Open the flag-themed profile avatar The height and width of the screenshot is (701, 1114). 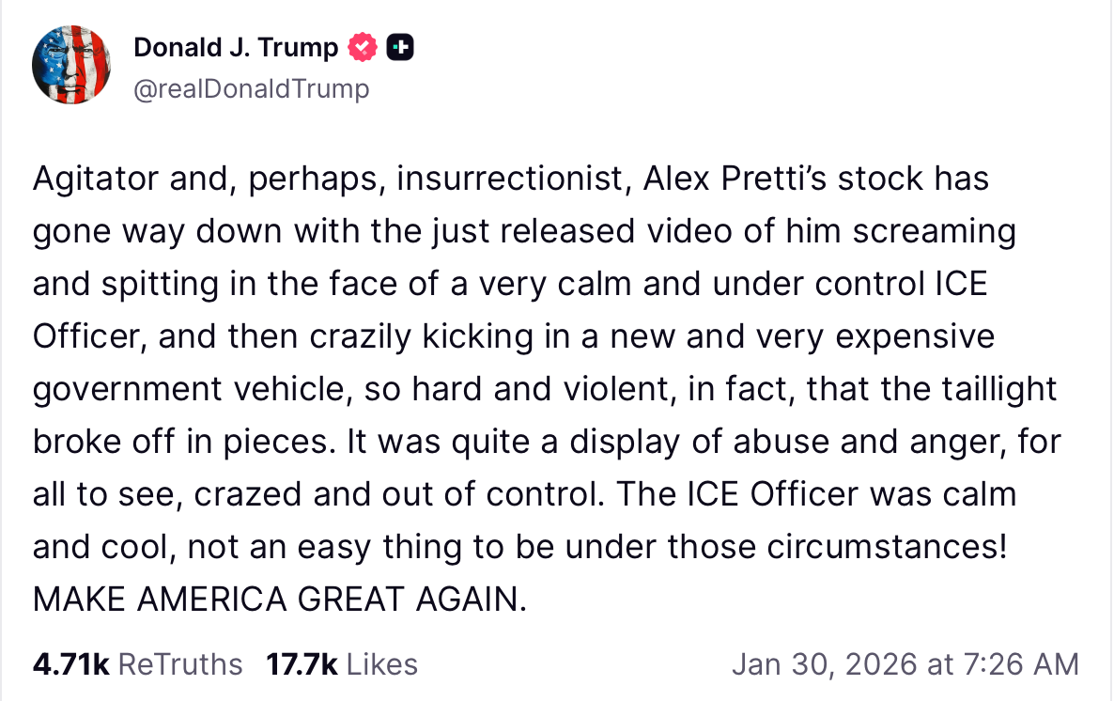click(72, 65)
